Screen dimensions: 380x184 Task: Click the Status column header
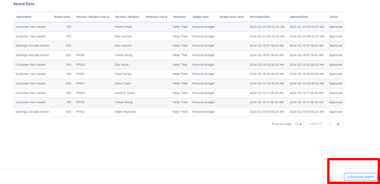point(334,17)
